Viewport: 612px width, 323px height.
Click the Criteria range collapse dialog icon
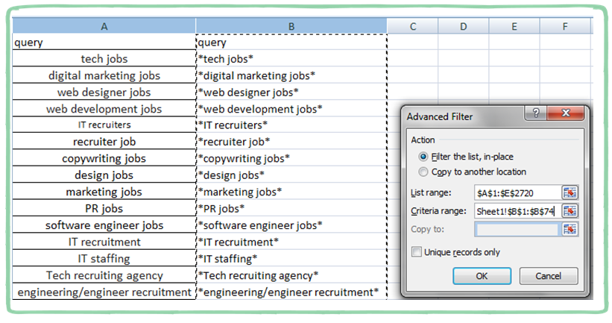tap(570, 211)
